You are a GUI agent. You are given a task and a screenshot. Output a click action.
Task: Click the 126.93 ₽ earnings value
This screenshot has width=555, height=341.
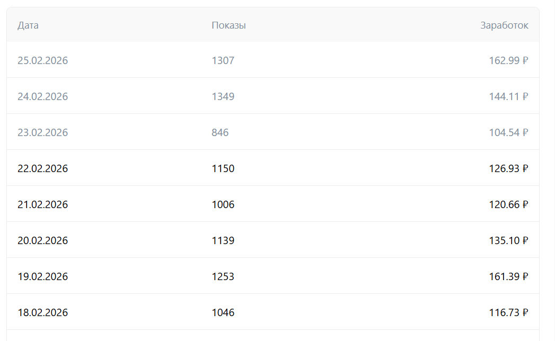(508, 168)
